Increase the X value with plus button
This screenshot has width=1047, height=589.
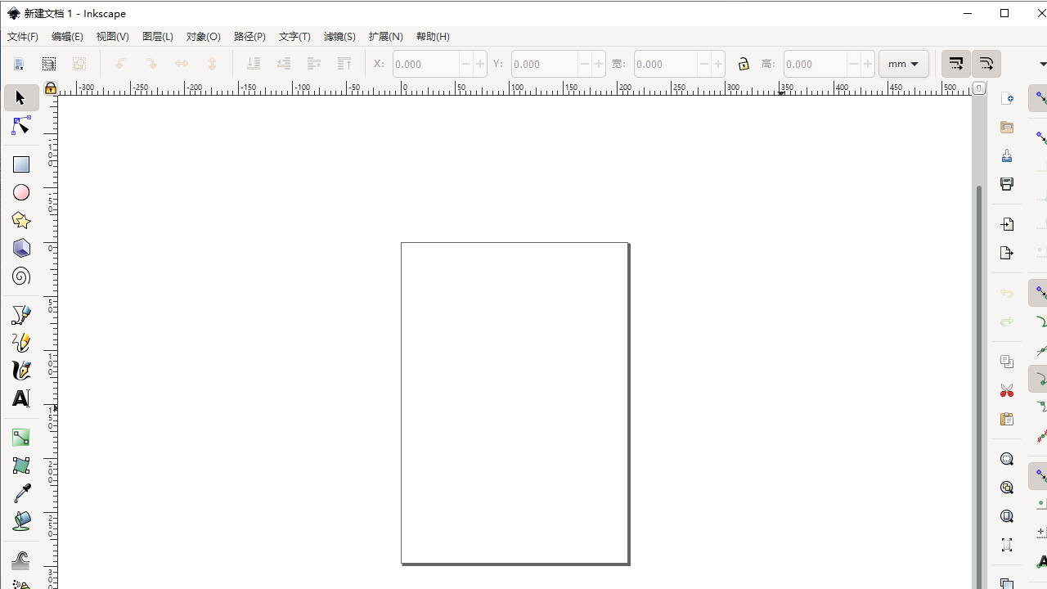480,64
